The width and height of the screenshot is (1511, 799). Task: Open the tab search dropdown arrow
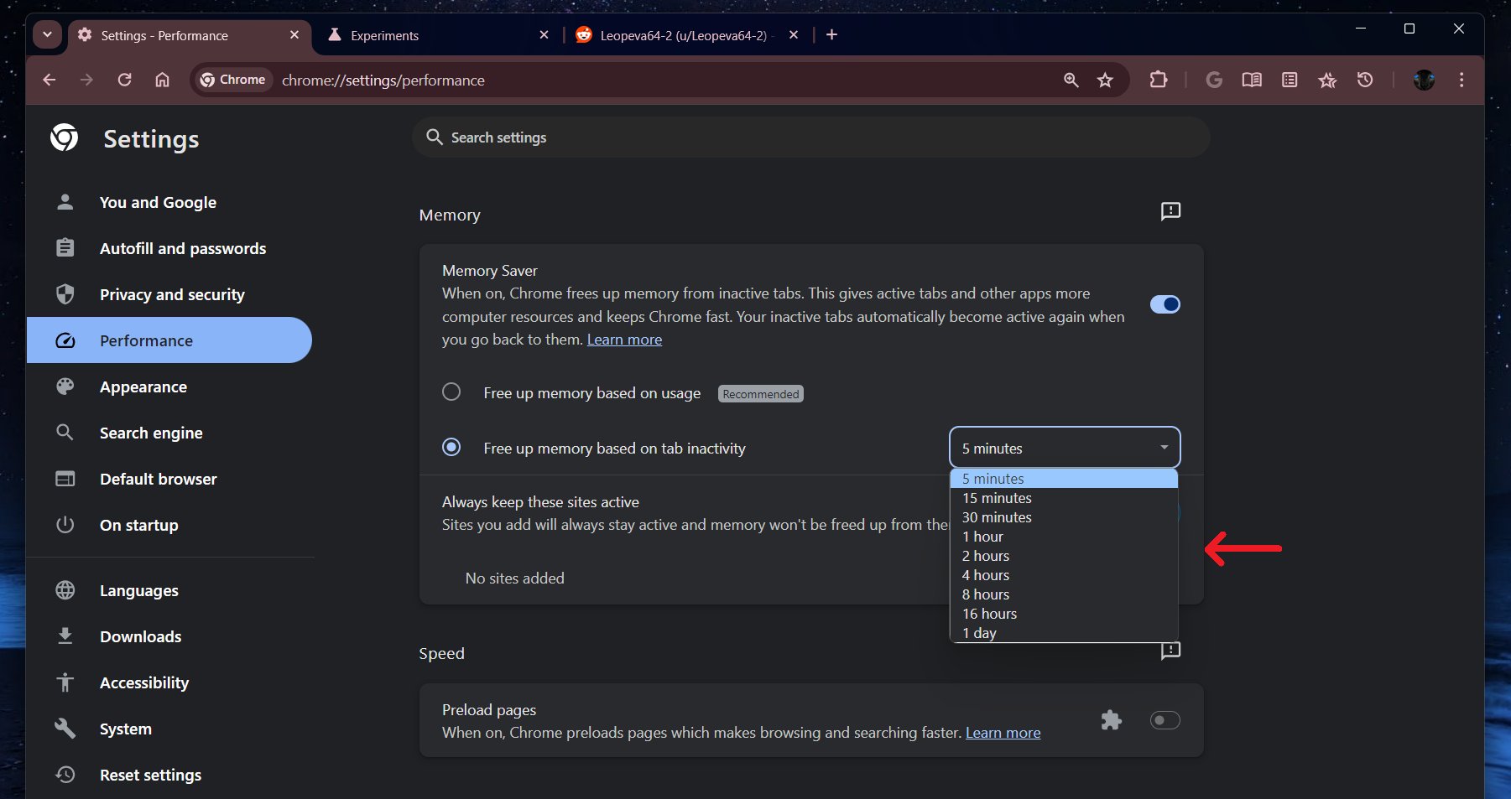pos(47,35)
